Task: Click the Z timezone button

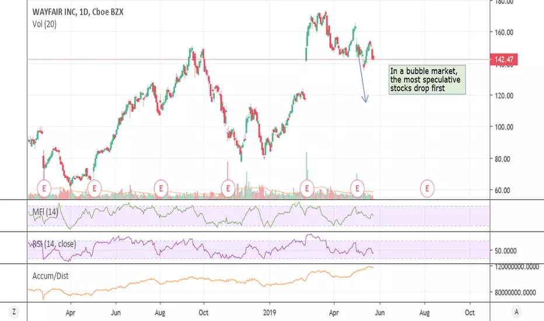Action: click(x=14, y=312)
